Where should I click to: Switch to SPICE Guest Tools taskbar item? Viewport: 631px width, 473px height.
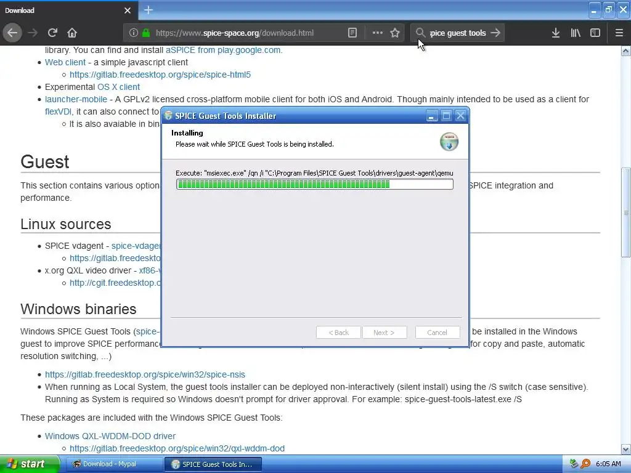213,464
